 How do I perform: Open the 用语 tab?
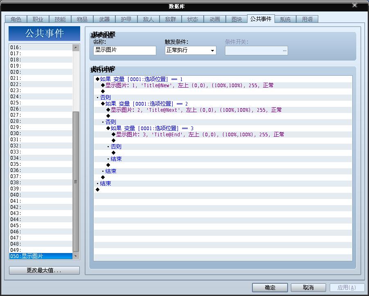pyautogui.click(x=307, y=19)
